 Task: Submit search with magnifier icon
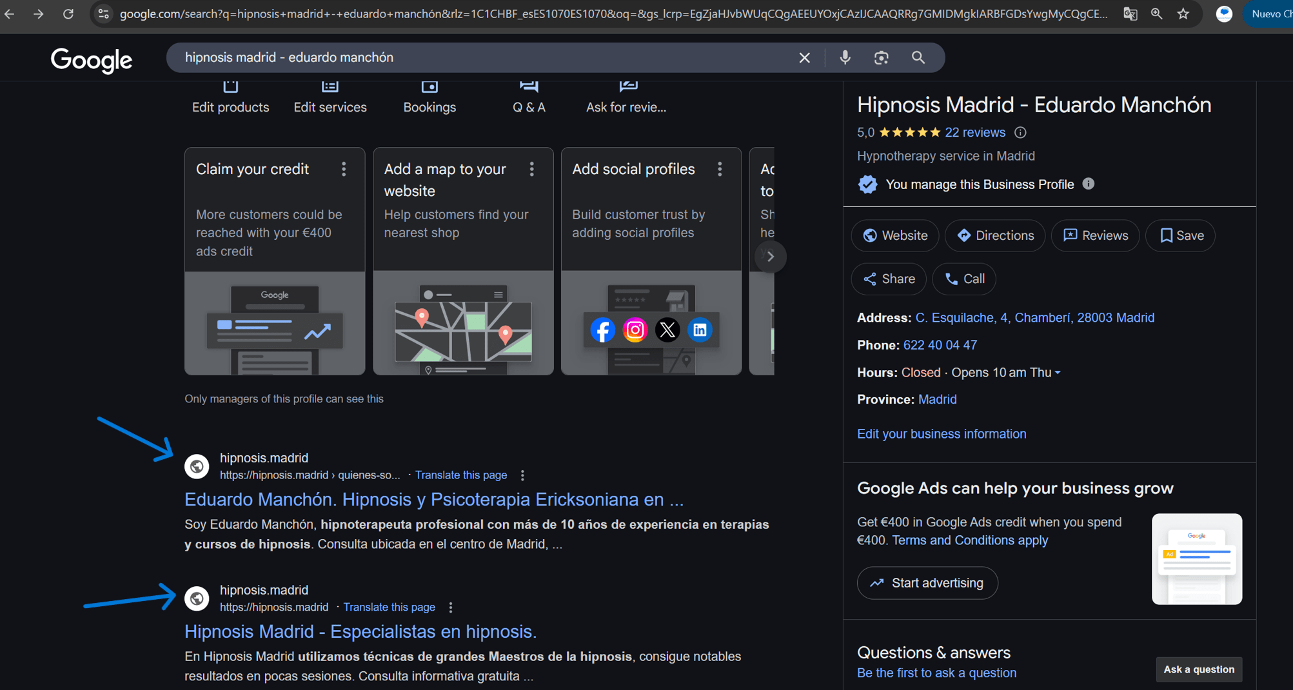coord(918,57)
